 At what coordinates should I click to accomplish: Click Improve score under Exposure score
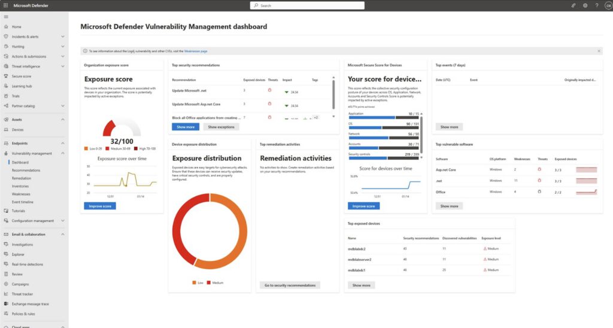100,206
